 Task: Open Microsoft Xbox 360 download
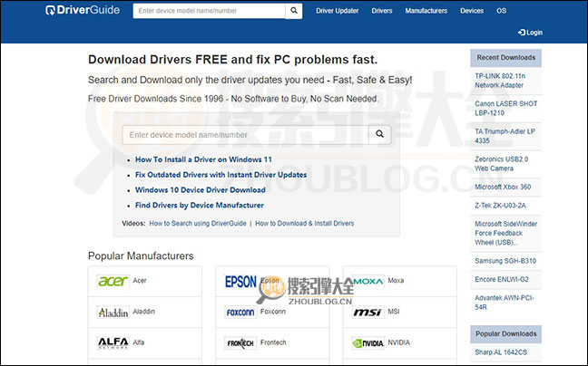tap(503, 188)
